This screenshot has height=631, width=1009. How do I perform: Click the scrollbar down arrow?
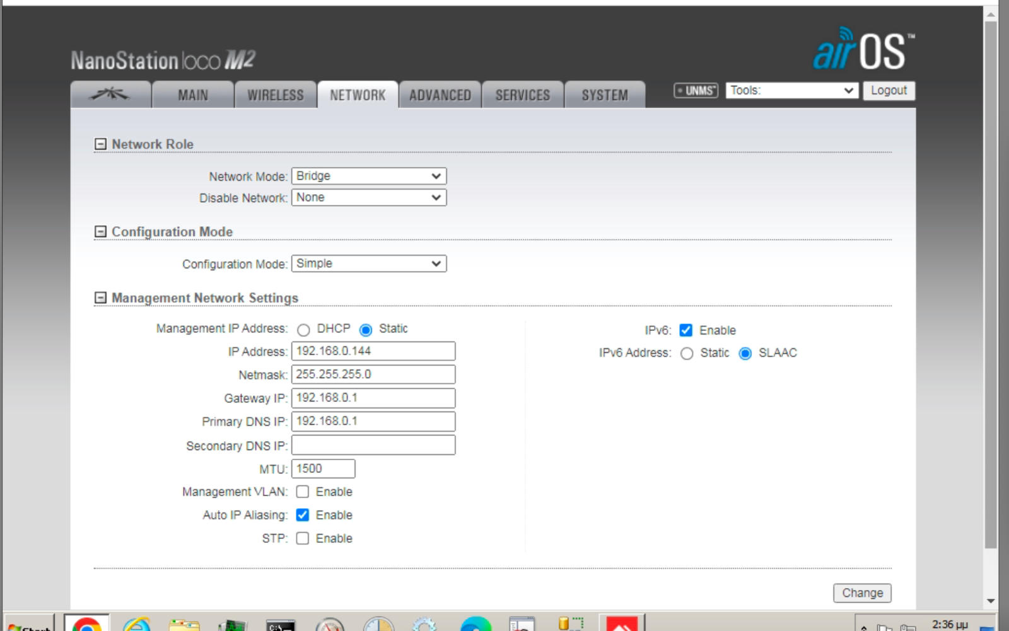pyautogui.click(x=991, y=601)
